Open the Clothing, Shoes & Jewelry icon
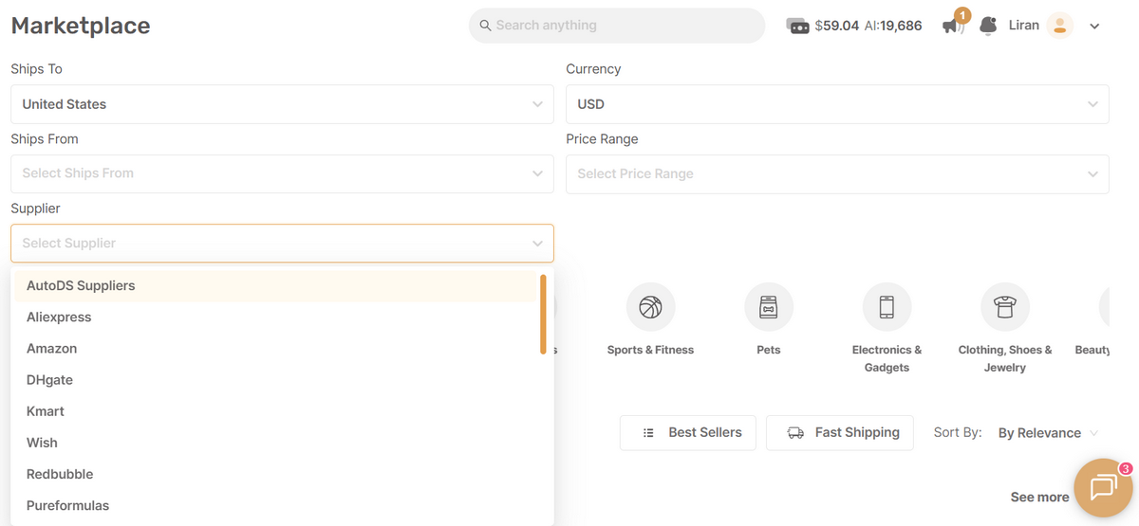Screen dimensions: 1139x526 coord(1005,307)
